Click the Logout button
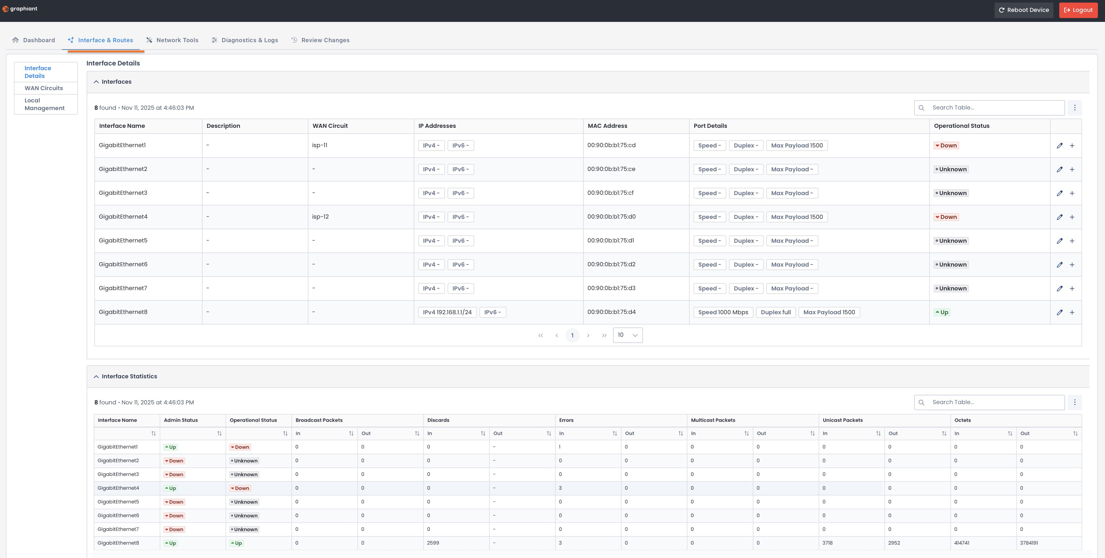1105x558 pixels. (x=1078, y=10)
